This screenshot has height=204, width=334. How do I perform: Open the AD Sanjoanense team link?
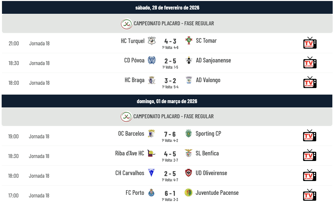point(213,60)
